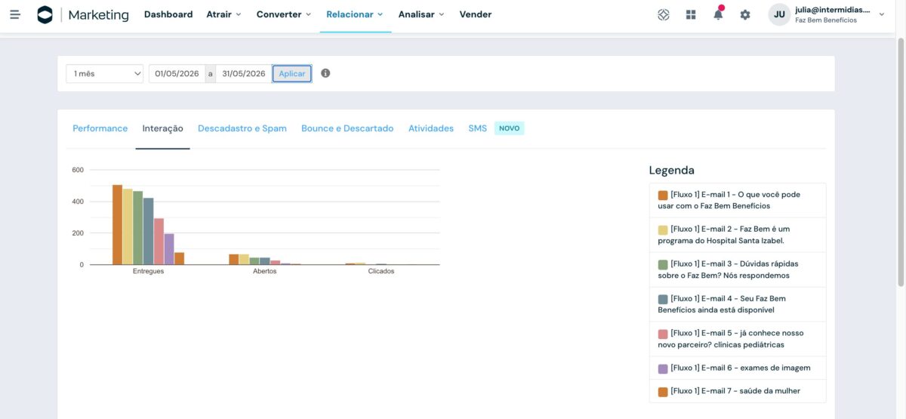Viewport: 906px width, 419px height.
Task: Click the 'Legenda' heading
Action: tap(672, 171)
